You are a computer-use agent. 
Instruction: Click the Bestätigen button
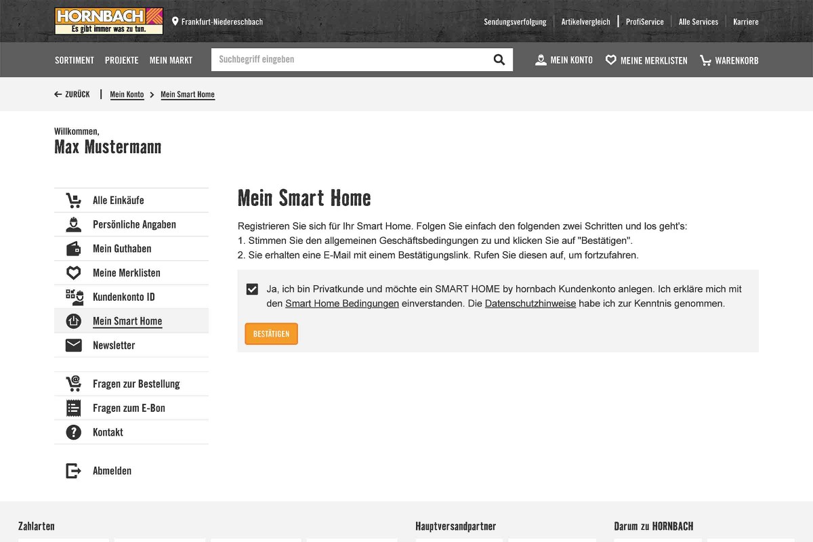[x=271, y=334]
